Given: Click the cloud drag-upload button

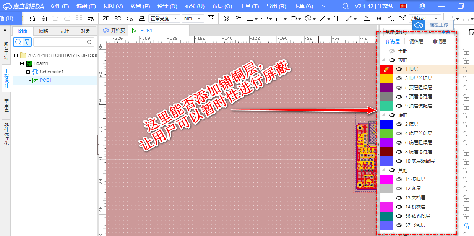Looking at the screenshot, I should point(433,25).
